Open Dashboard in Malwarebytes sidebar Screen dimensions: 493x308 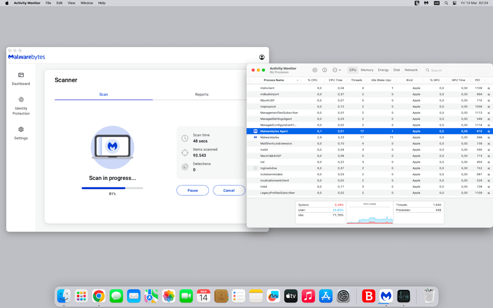point(21,78)
